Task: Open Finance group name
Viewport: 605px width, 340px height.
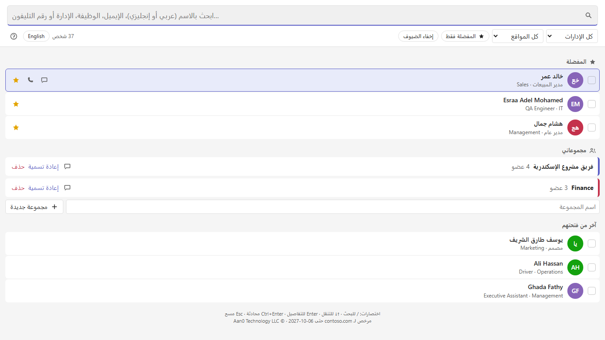Action: 582,188
